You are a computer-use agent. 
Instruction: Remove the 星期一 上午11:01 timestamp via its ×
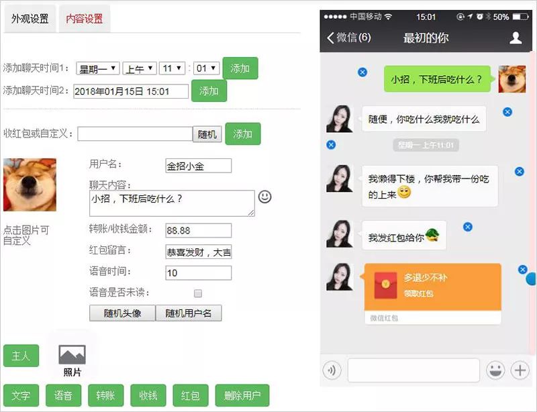pyautogui.click(x=330, y=144)
